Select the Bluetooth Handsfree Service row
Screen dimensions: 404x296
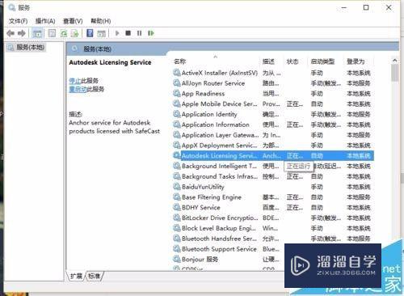pyautogui.click(x=272, y=239)
